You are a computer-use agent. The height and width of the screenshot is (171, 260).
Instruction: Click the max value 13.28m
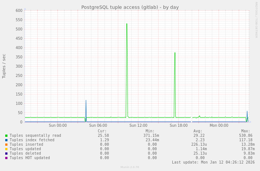coord(248,144)
